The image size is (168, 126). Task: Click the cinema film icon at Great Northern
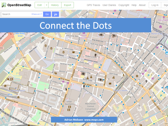70,107
